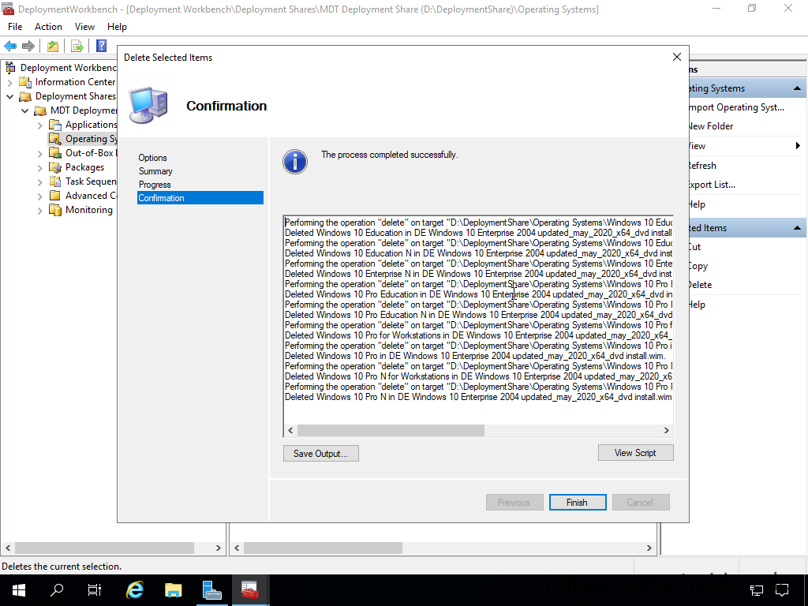Click the Information Center folder icon

[25, 82]
